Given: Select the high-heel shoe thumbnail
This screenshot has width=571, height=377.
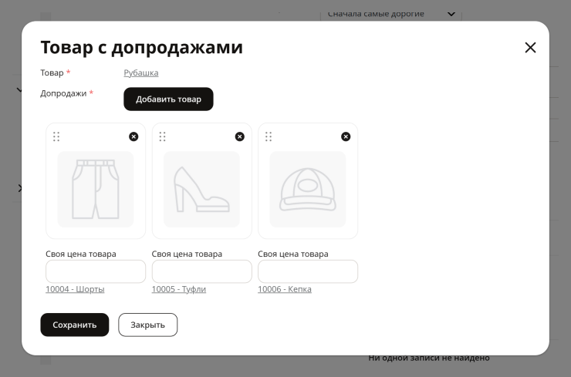Looking at the screenshot, I should pyautogui.click(x=201, y=189).
